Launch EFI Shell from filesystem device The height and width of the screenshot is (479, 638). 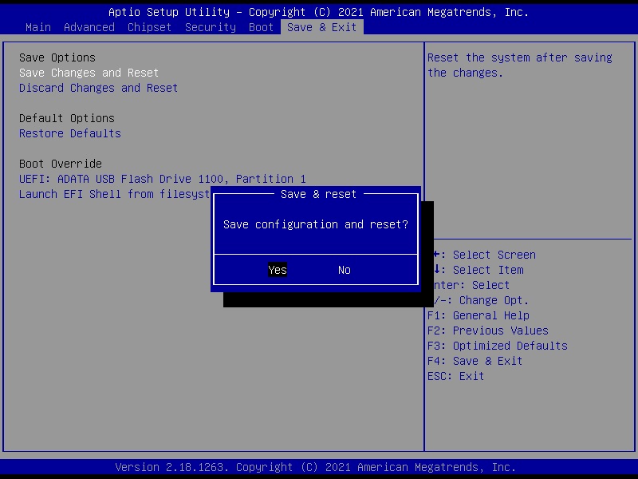[x=112, y=194]
